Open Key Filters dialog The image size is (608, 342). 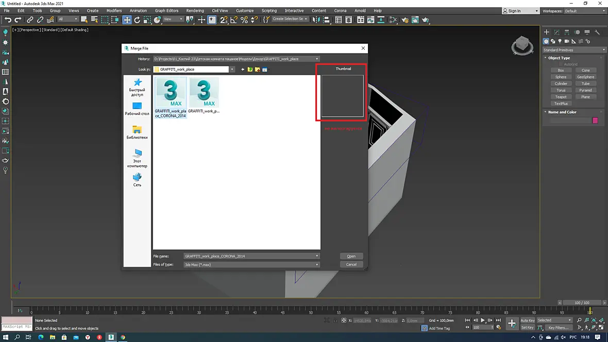tap(559, 328)
